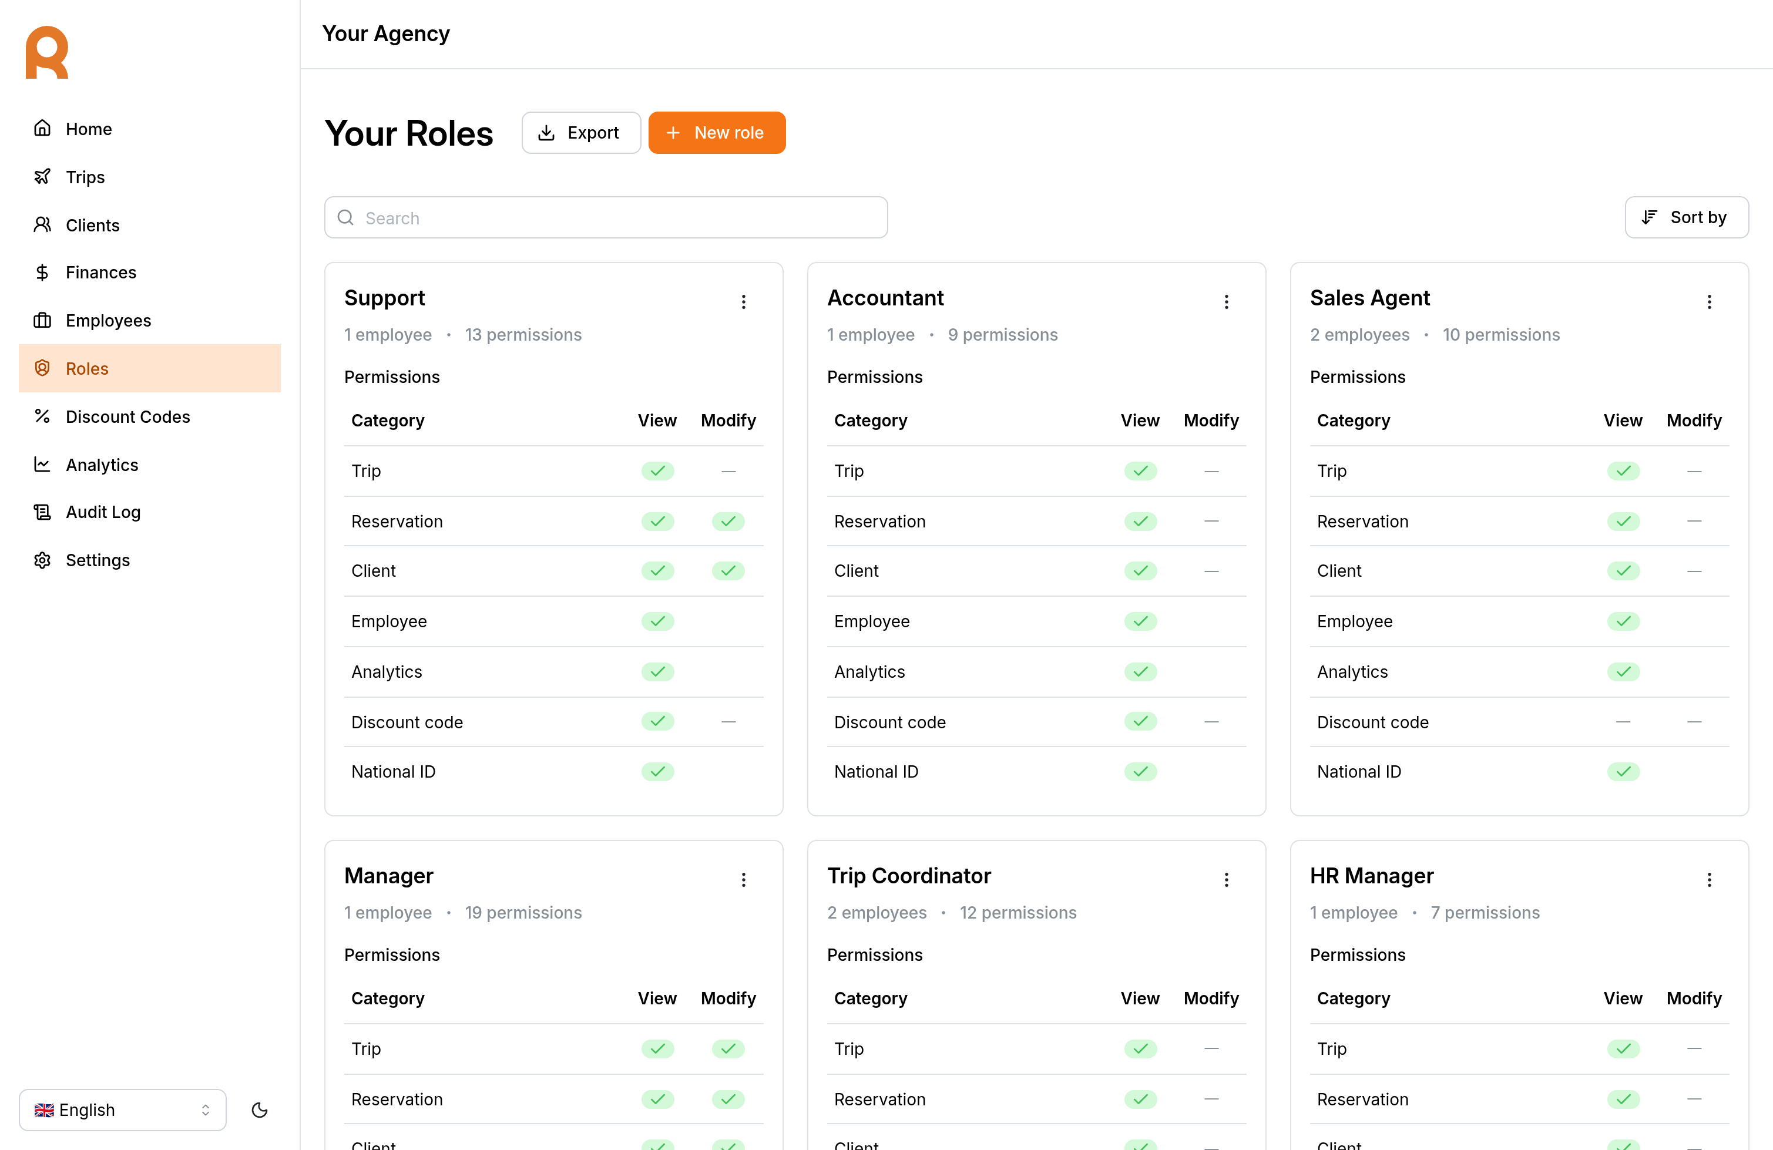Open Employees section
Image resolution: width=1773 pixels, height=1150 pixels.
(x=150, y=320)
